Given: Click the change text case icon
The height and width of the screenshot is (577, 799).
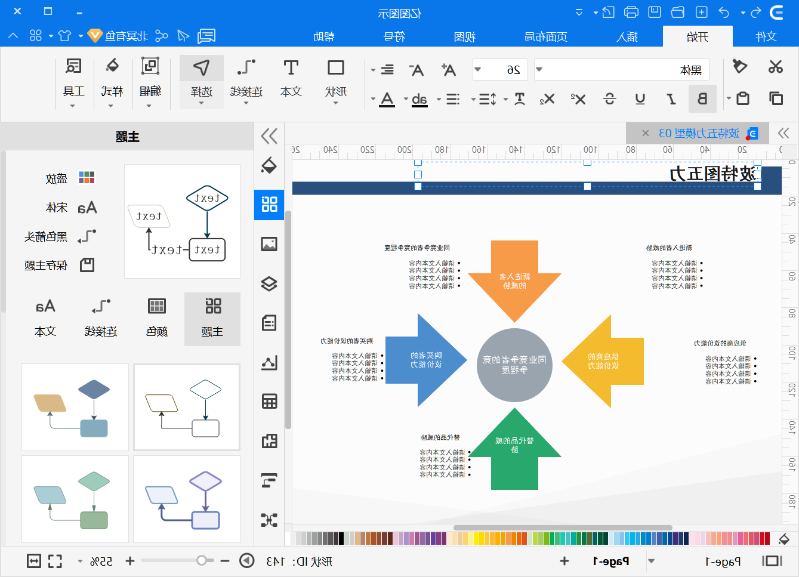Looking at the screenshot, I should coord(520,99).
